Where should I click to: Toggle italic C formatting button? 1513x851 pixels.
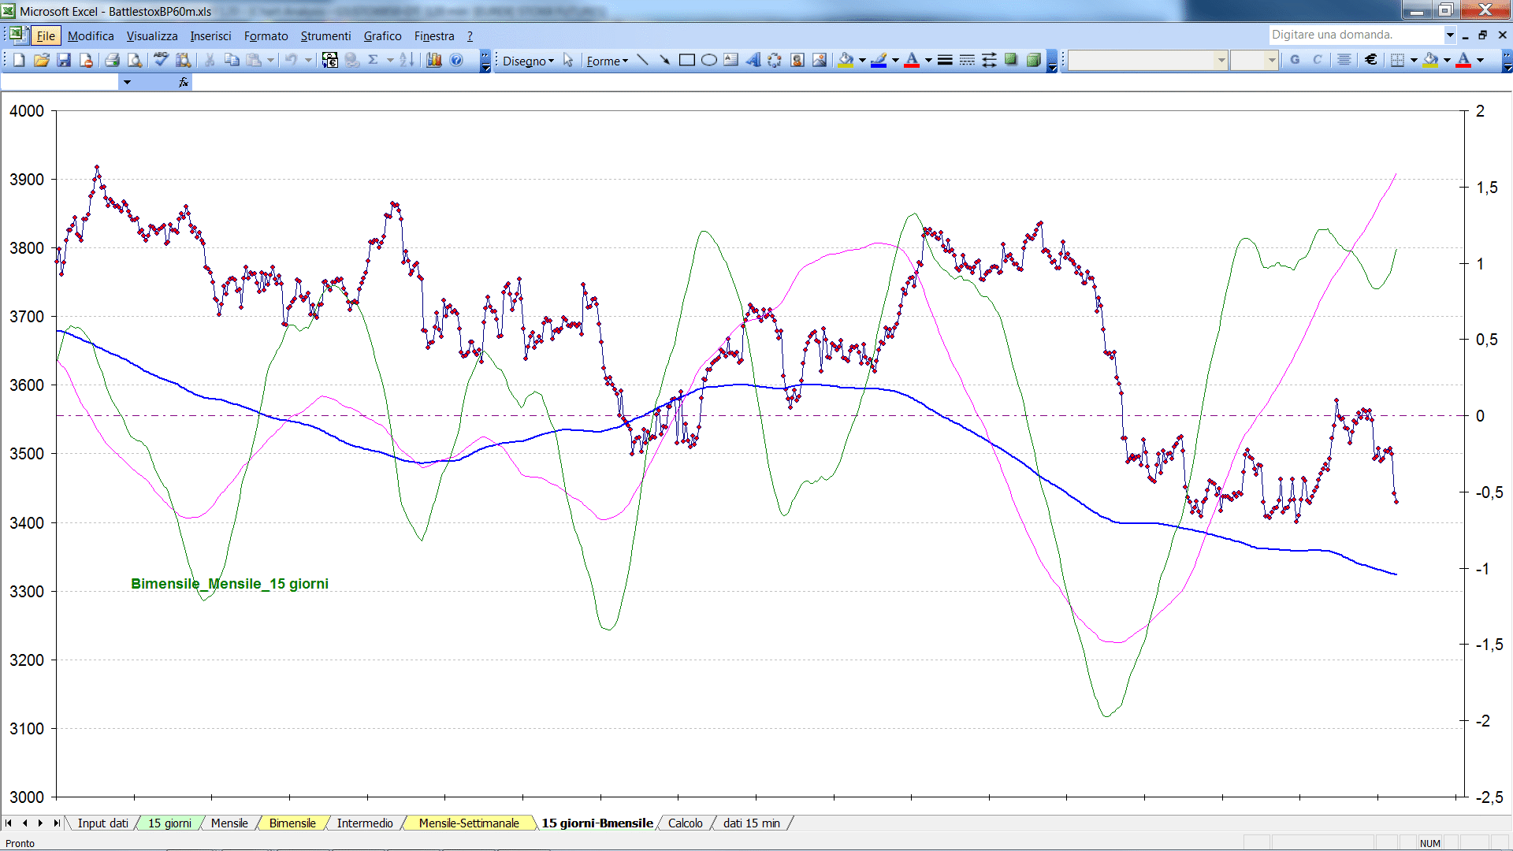[1317, 60]
